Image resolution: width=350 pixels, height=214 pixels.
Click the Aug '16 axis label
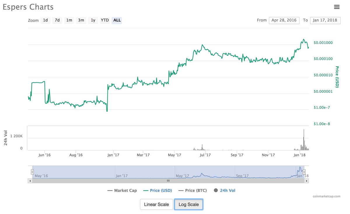pos(76,155)
